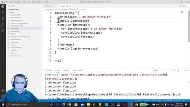The height and width of the screenshot is (107, 190).
Task: Open objectvalues.js file
Action: point(17,48)
